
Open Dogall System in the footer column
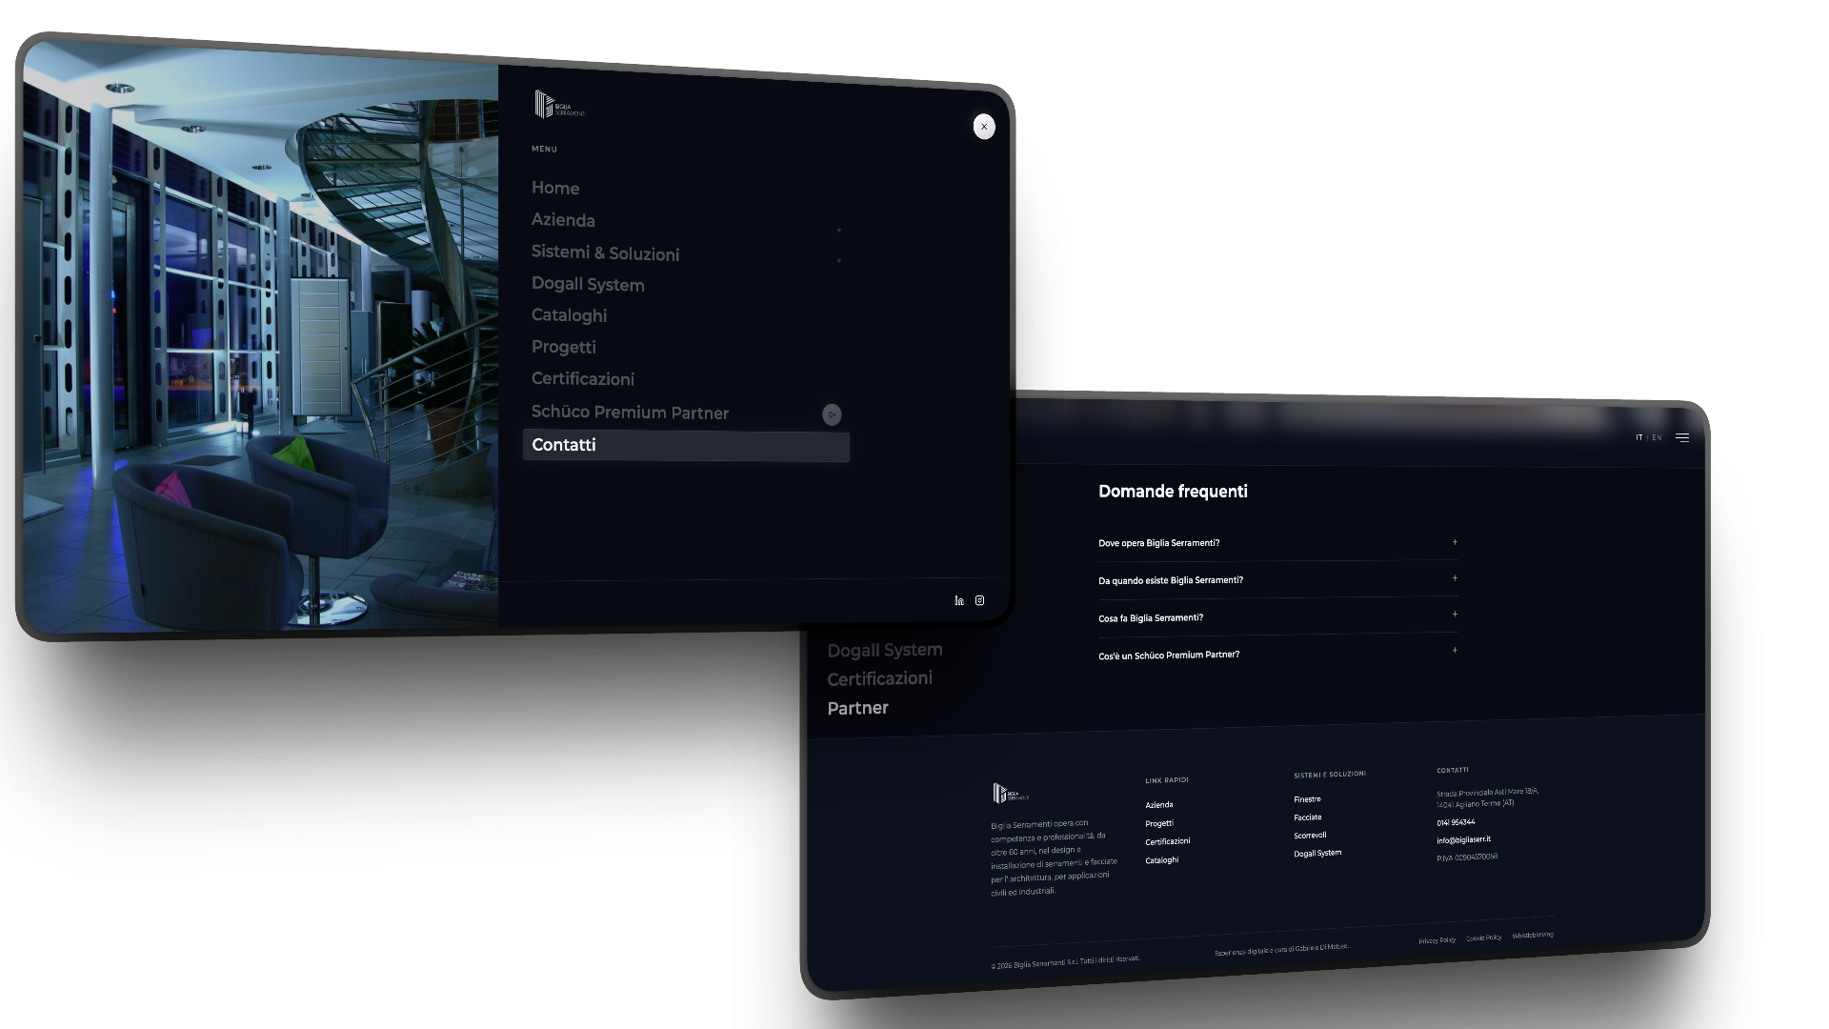(1317, 854)
